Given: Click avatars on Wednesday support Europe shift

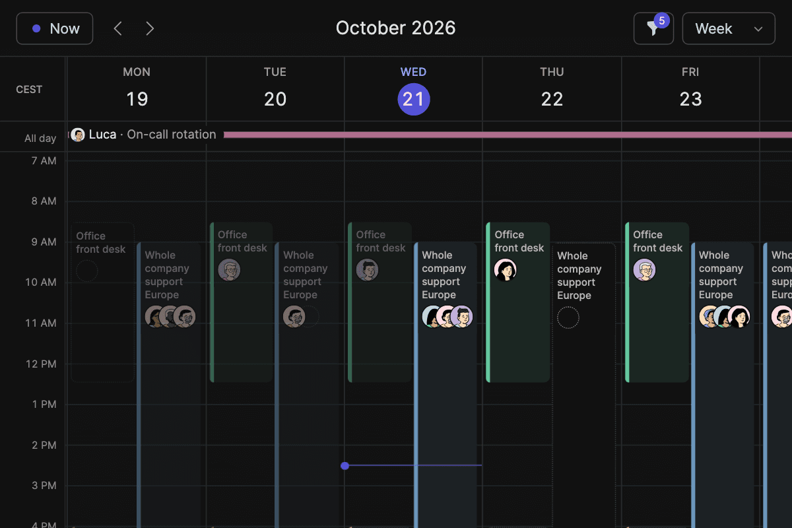Looking at the screenshot, I should pos(447,317).
